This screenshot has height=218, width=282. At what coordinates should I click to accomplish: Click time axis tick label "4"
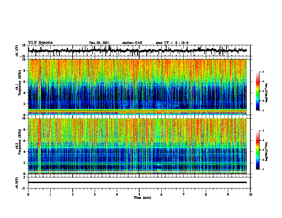[x=117, y=194]
